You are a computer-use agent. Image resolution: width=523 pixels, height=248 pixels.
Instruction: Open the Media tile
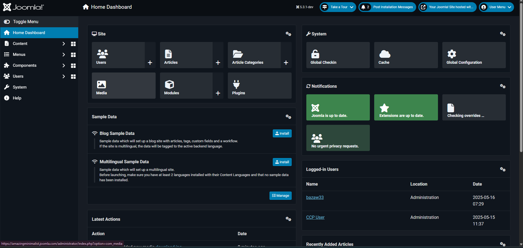pos(123,86)
